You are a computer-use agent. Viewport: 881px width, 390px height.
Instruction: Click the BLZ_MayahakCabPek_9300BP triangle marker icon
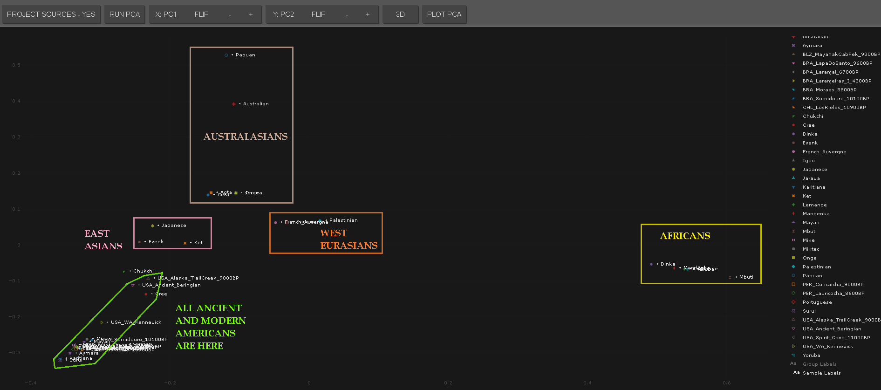(793, 55)
